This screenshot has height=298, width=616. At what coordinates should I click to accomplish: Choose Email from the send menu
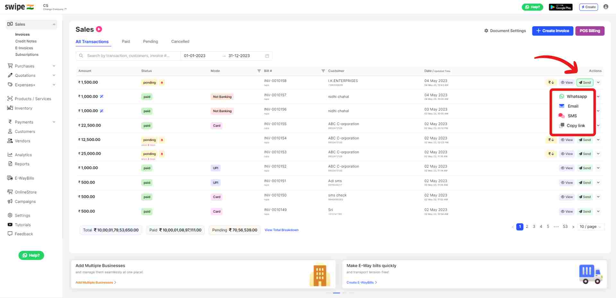coord(569,106)
